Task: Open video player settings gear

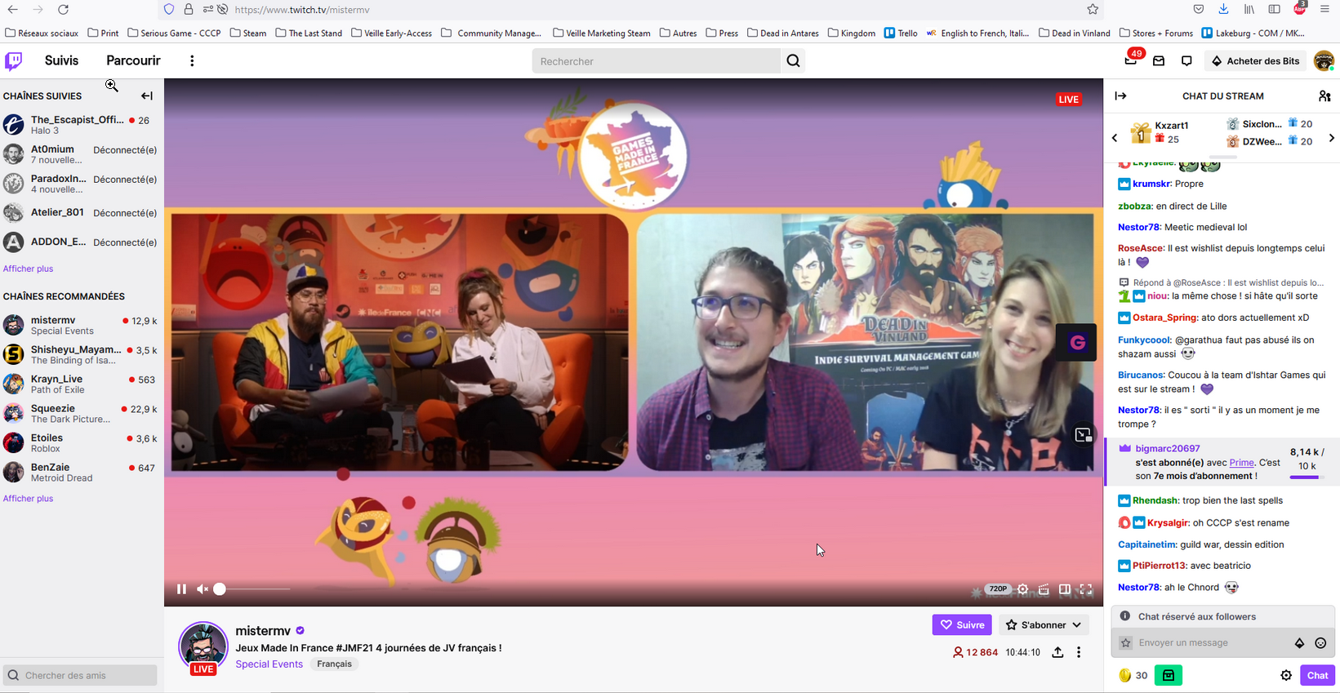Action: 1022,589
